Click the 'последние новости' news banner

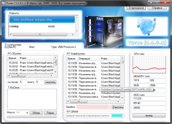tap(42, 19)
